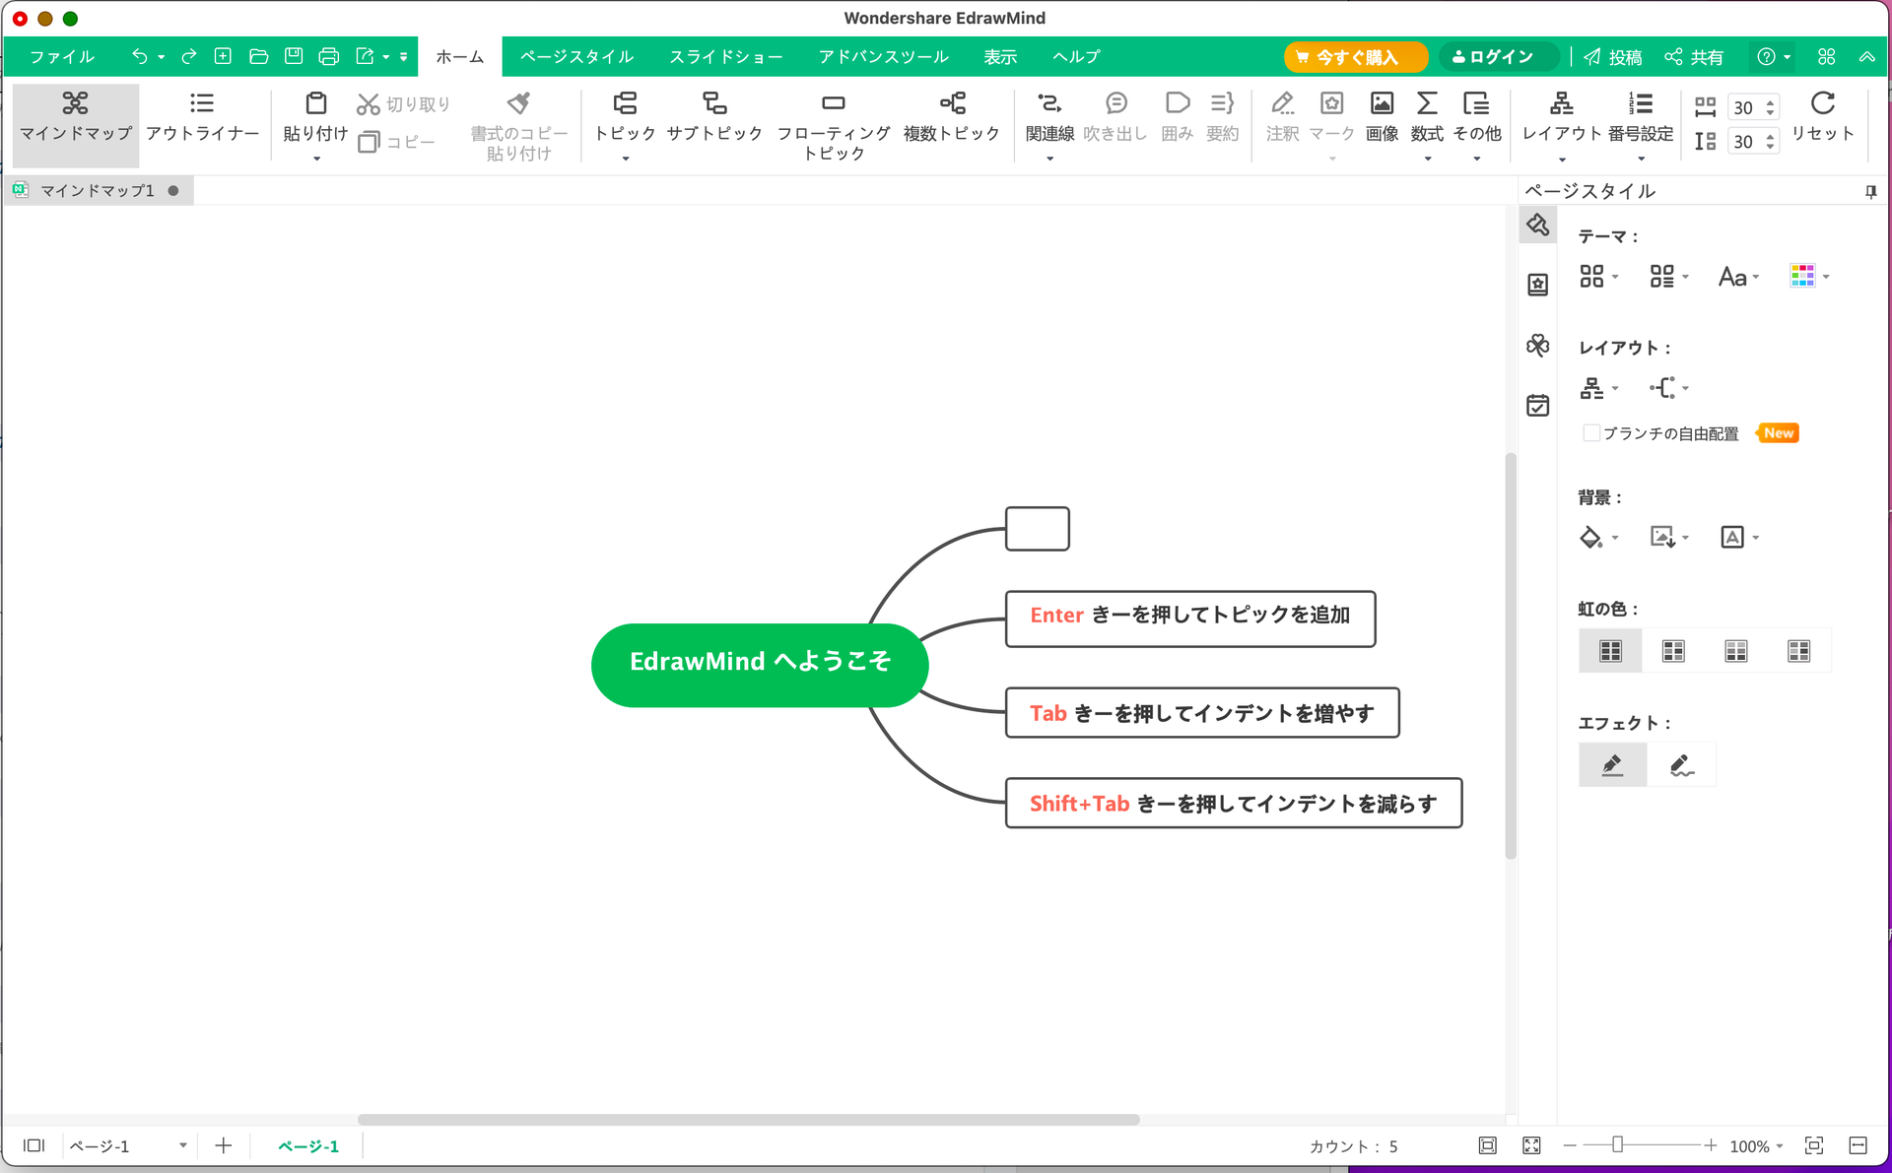Open the clipart clover icon in sidebar
Viewport: 1892px width, 1173px height.
1537,345
